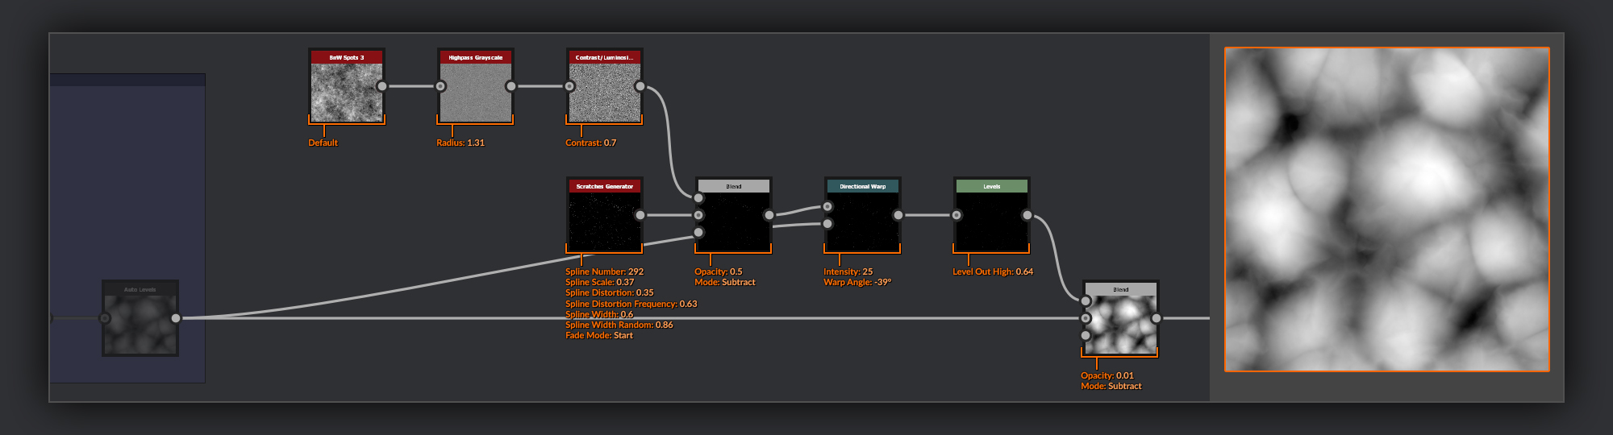Select the Highpass Grayscale node thumbnail

[x=476, y=93]
